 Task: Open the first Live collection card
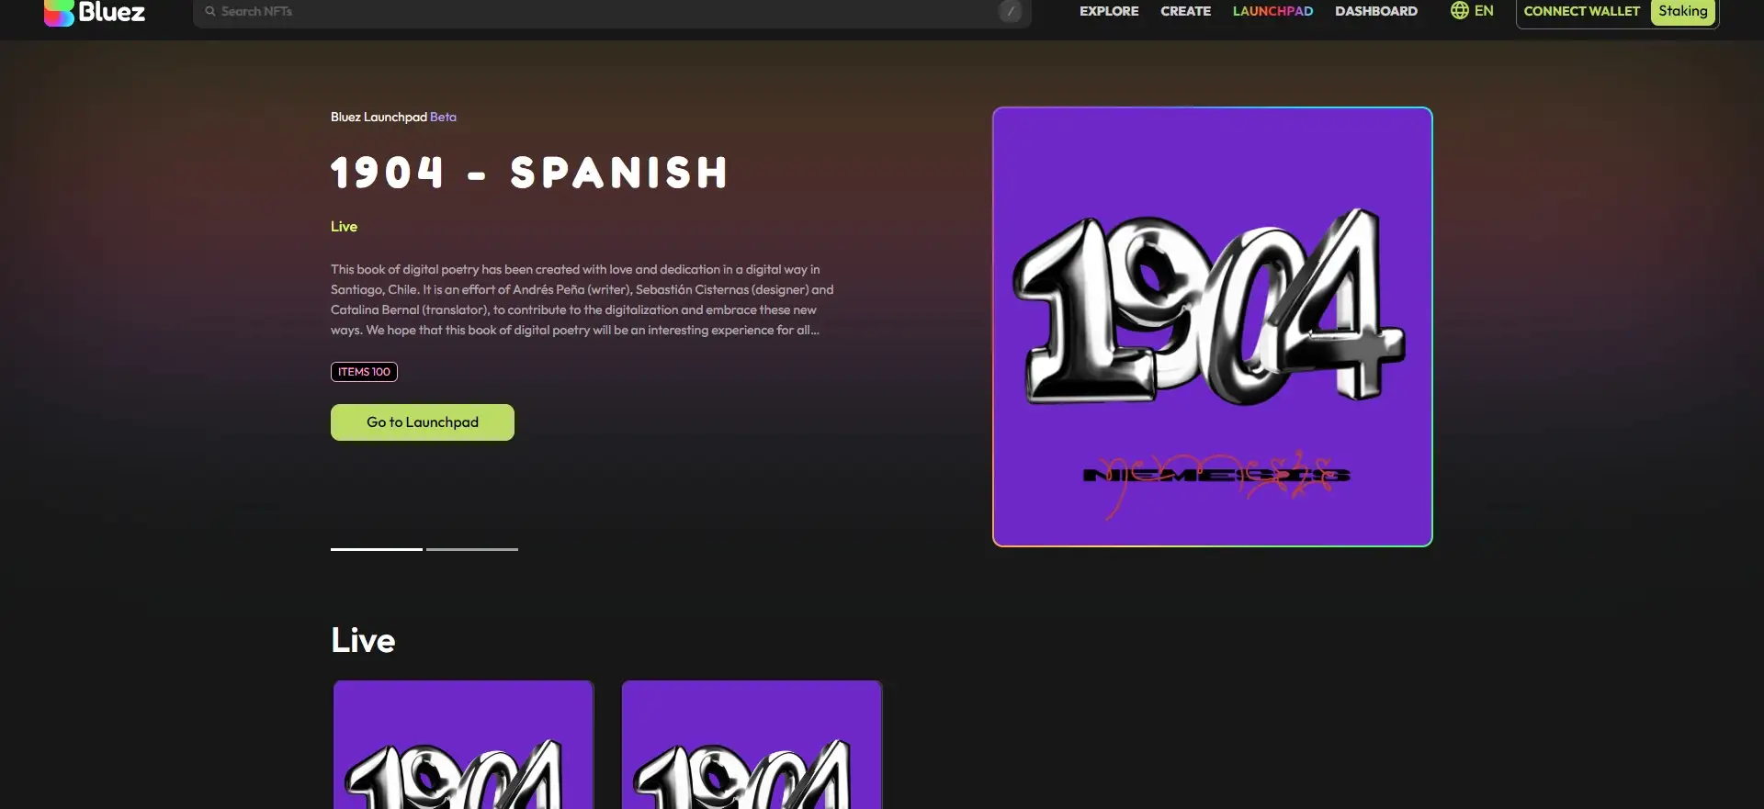pyautogui.click(x=463, y=744)
